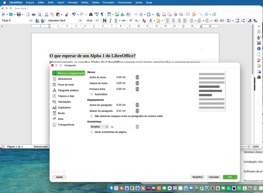The width and height of the screenshot is (263, 193).
Task: Click the document save status icon in status bar
Action: [x=3, y=147]
